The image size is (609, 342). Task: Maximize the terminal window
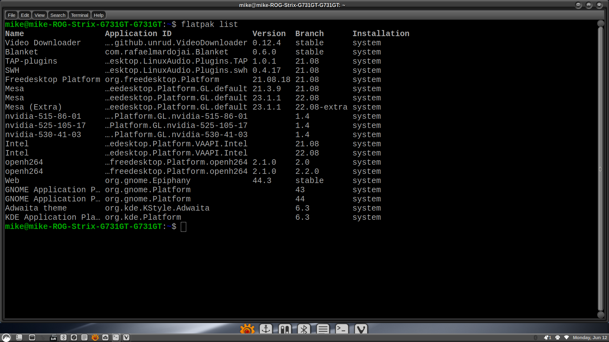coord(589,5)
